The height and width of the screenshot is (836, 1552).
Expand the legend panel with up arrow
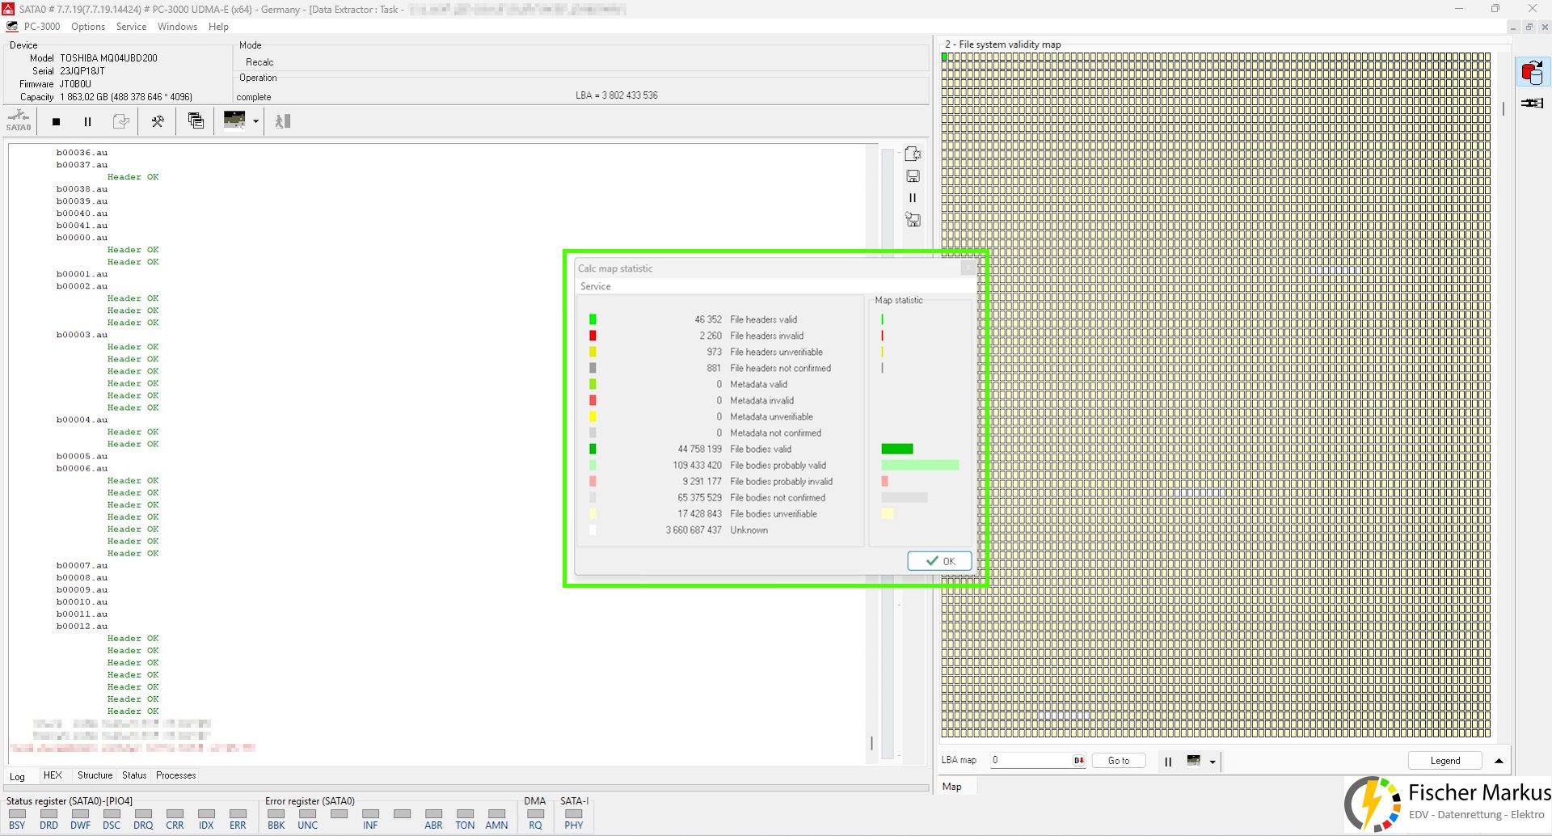pos(1498,761)
